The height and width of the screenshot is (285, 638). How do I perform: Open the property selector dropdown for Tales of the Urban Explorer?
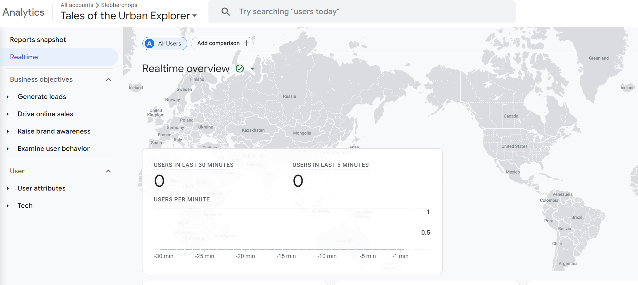(195, 16)
